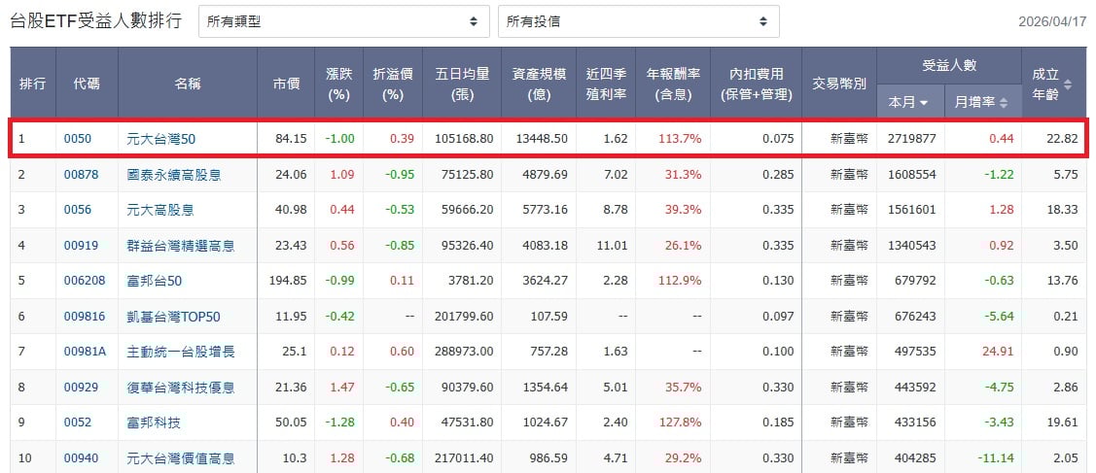
Task: Select the 0056 code link
Action: (x=78, y=210)
